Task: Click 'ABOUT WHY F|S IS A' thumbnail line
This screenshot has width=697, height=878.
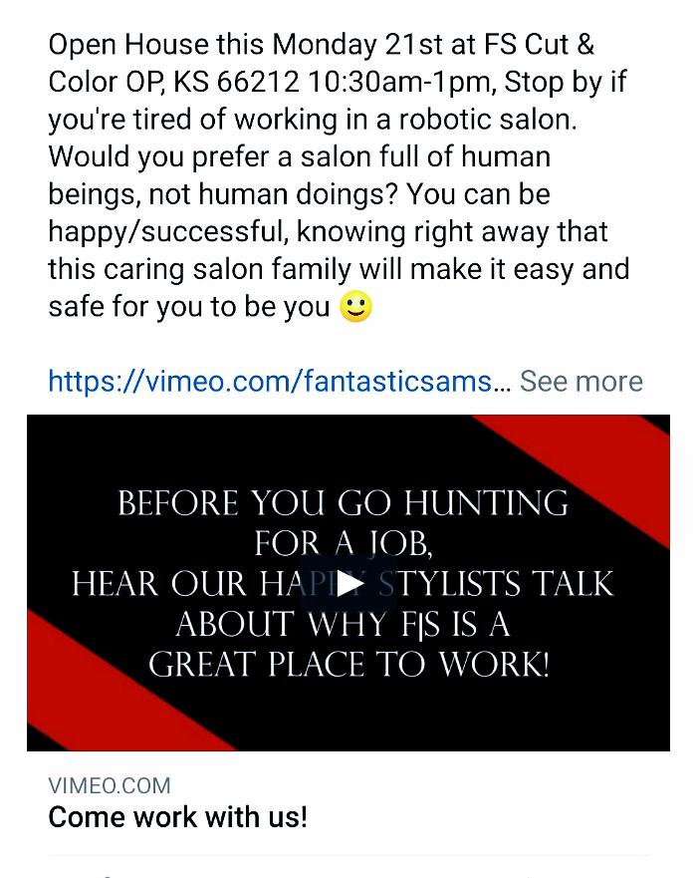Action: (343, 624)
